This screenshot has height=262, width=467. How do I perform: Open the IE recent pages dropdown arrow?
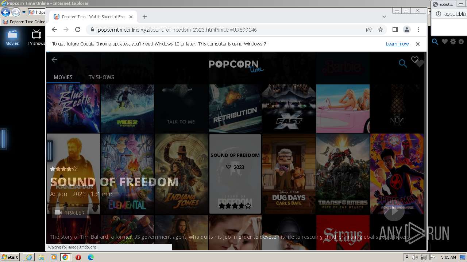click(24, 12)
